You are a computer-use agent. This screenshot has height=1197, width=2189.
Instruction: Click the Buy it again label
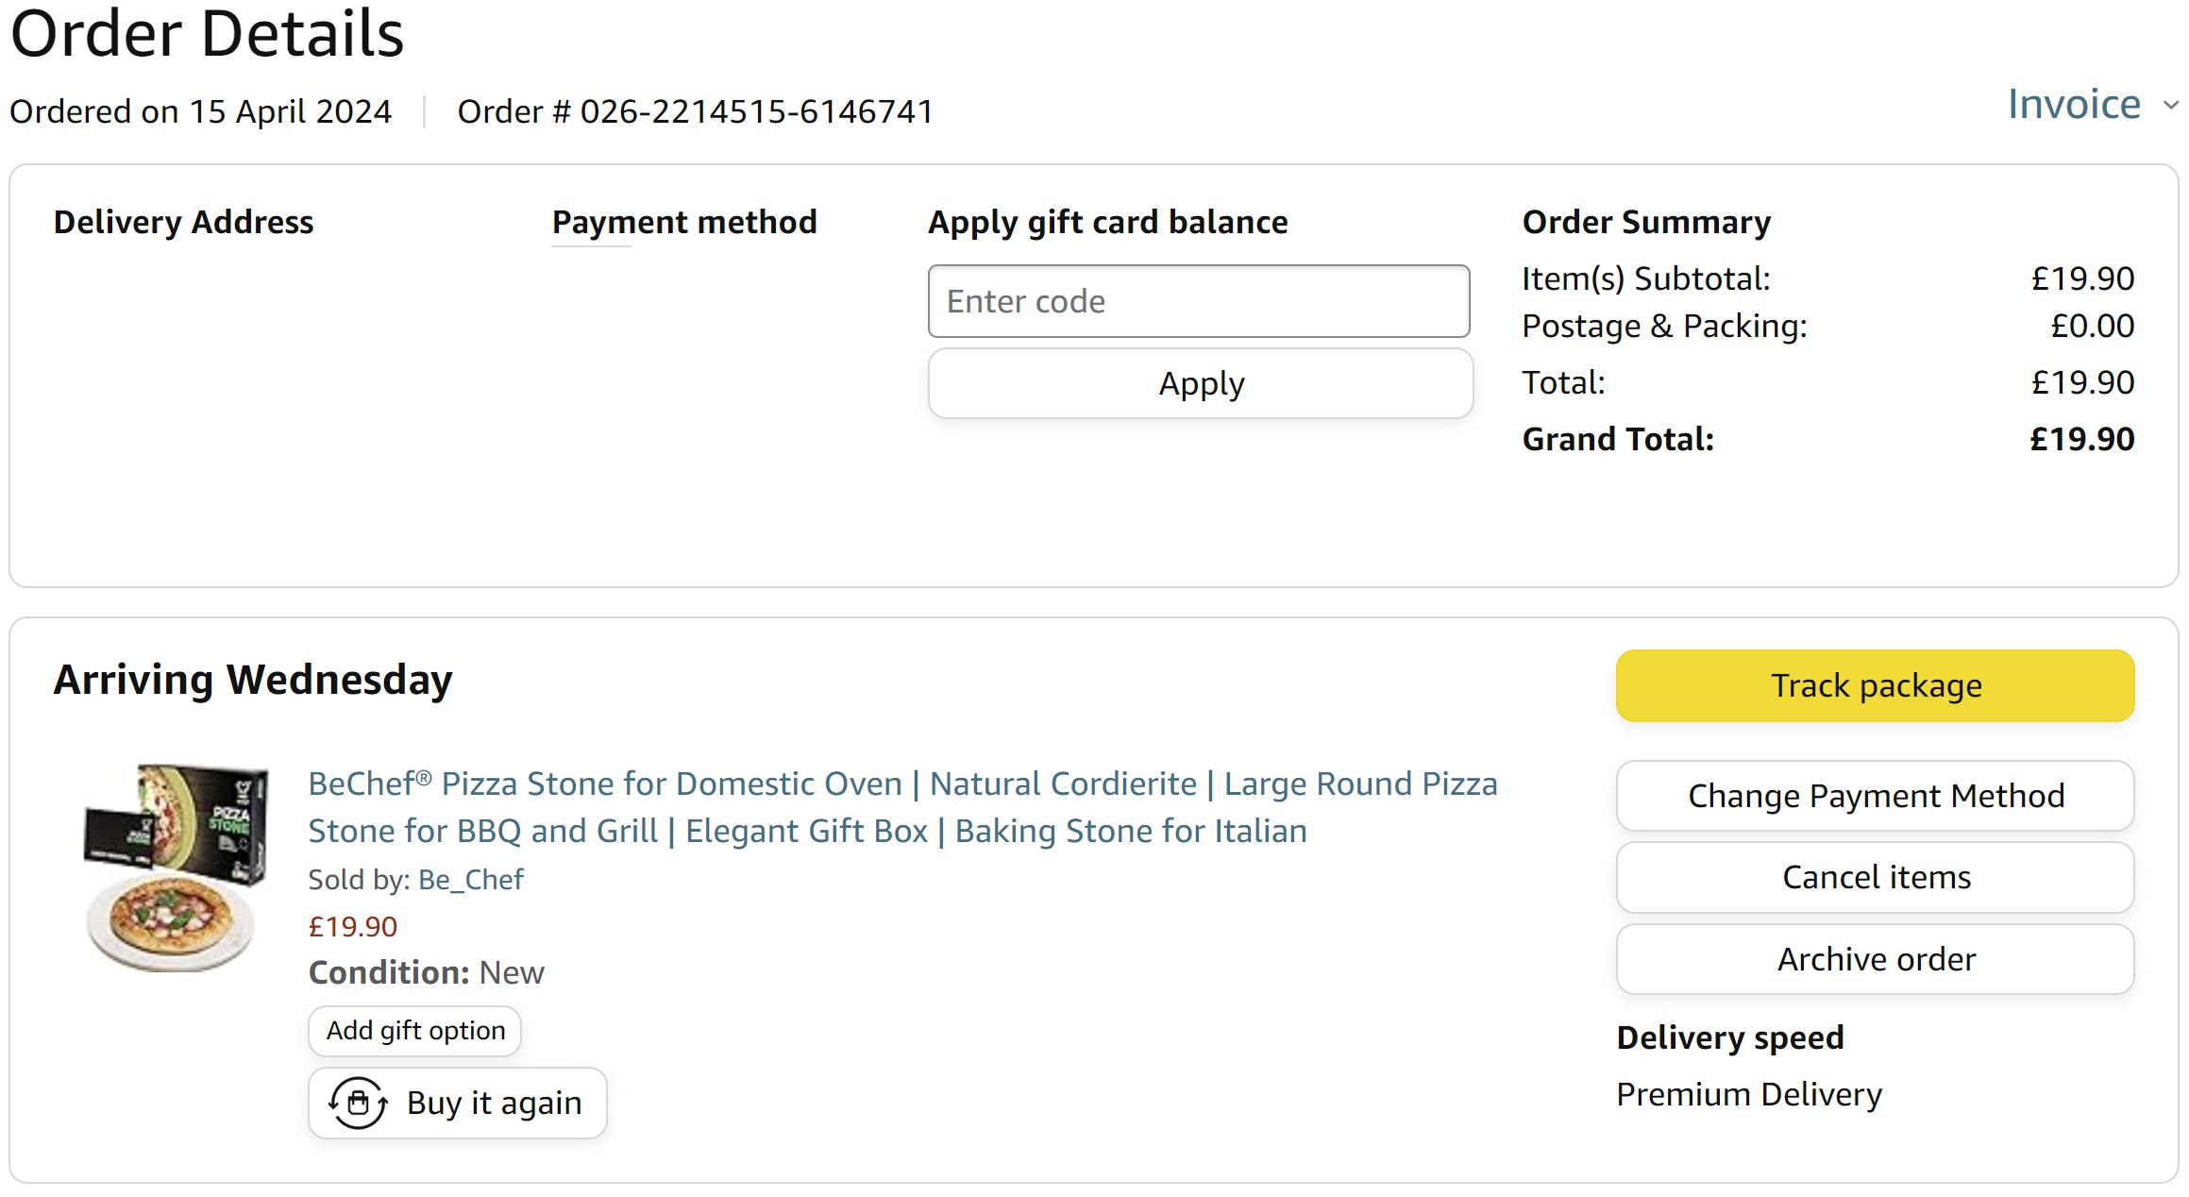[x=494, y=1104]
